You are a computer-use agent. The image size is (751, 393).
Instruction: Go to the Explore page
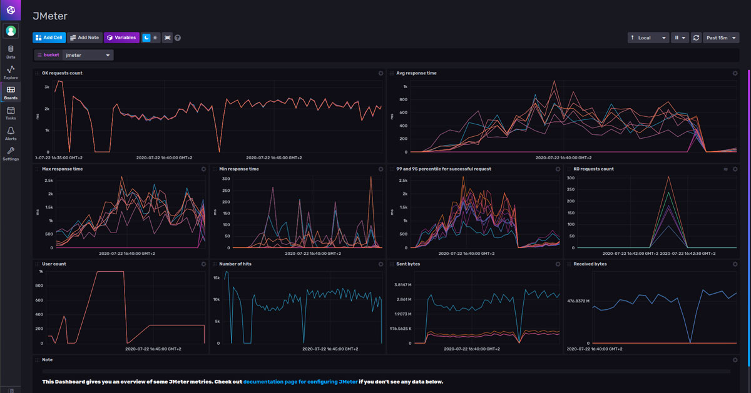point(11,72)
